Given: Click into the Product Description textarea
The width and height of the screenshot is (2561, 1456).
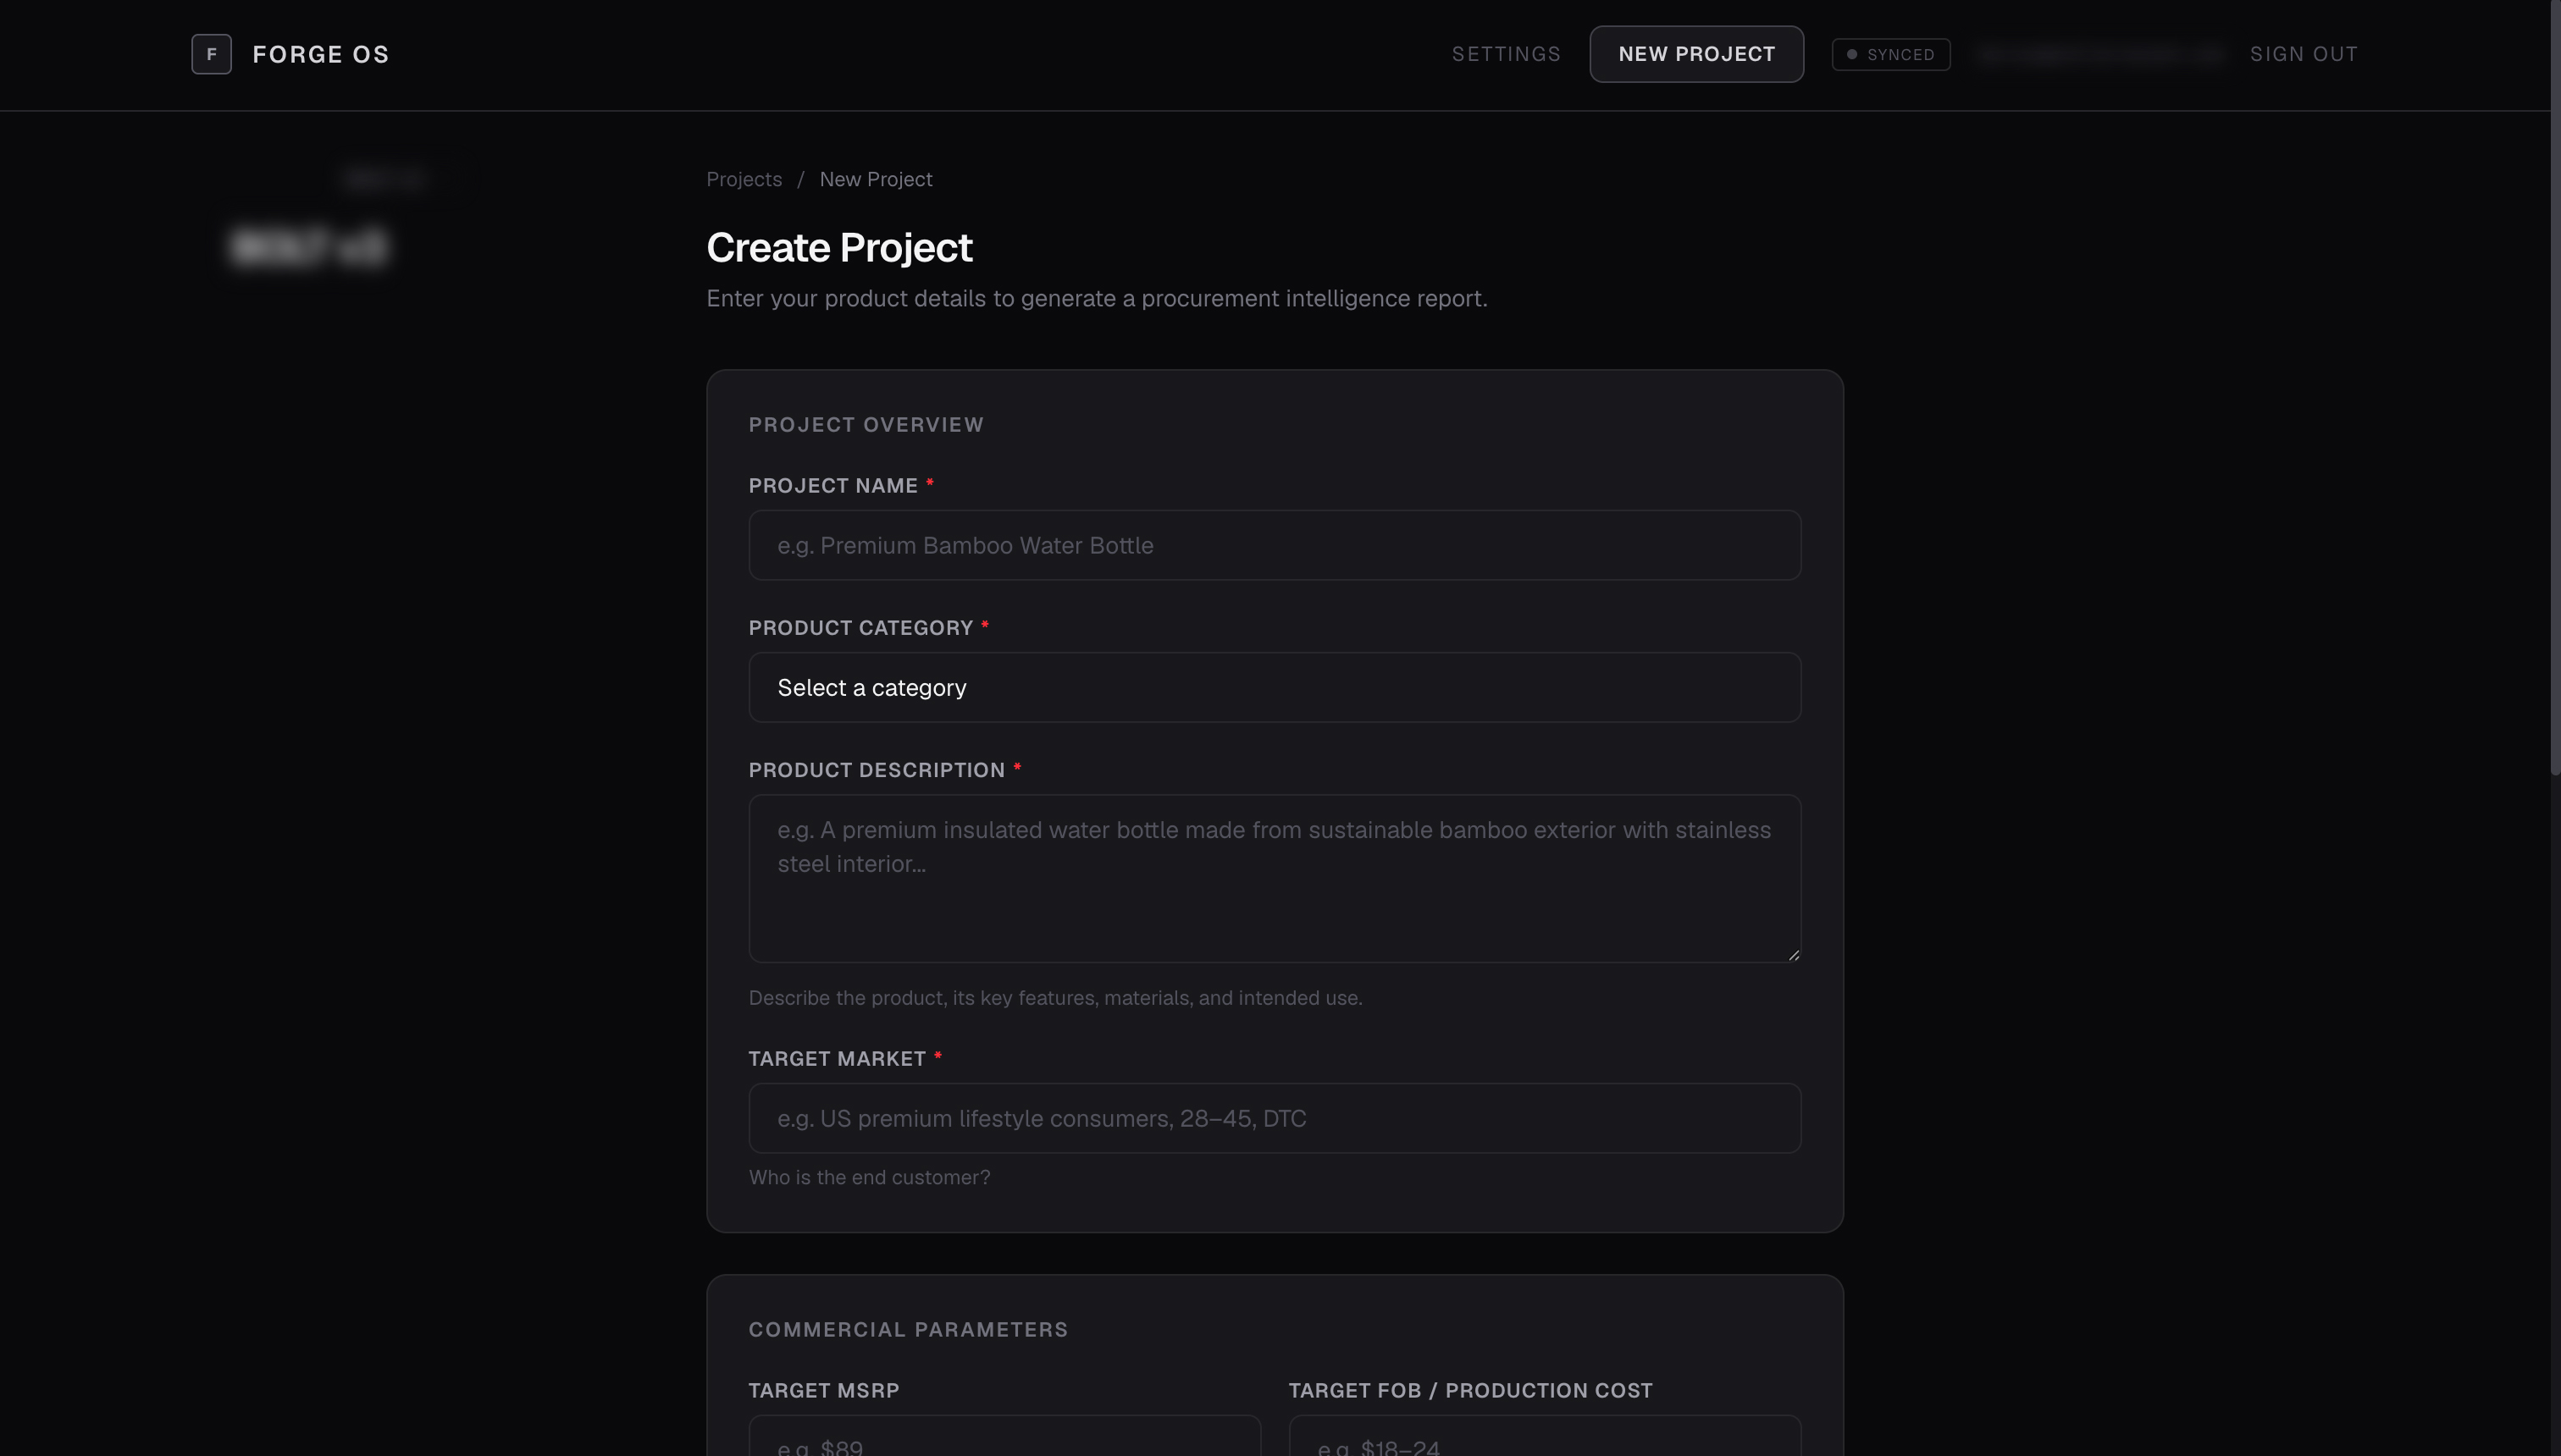Looking at the screenshot, I should tap(1275, 878).
